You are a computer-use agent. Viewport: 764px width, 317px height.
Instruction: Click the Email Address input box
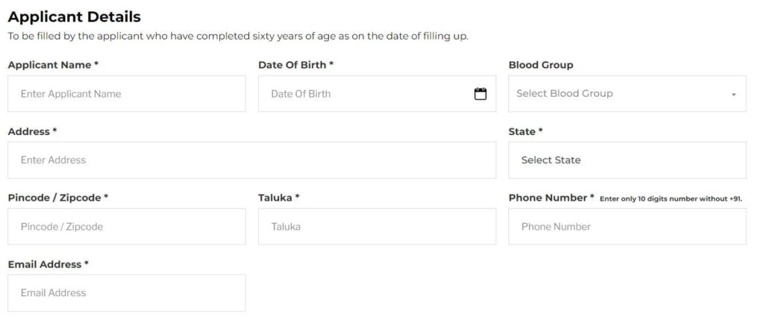tap(126, 293)
